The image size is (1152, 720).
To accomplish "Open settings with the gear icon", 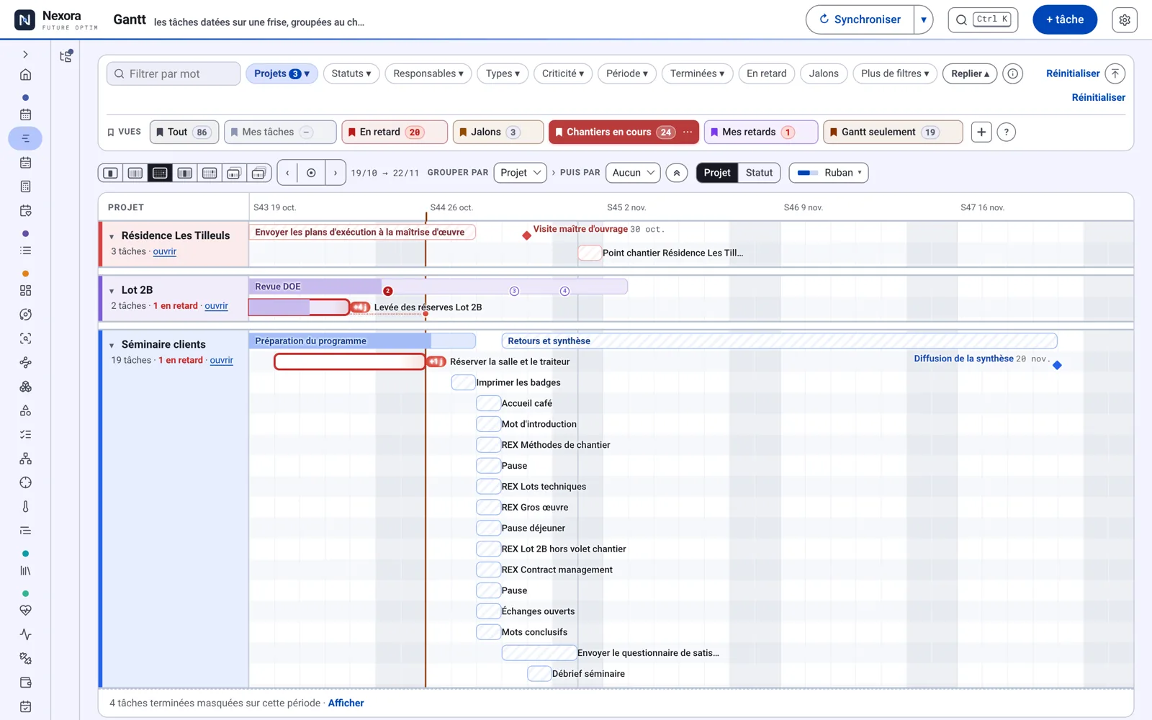I will coord(1124,20).
